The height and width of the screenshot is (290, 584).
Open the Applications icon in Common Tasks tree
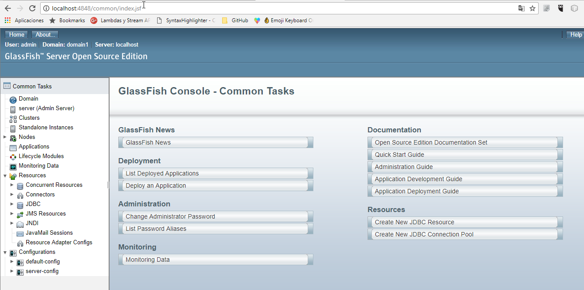point(13,146)
